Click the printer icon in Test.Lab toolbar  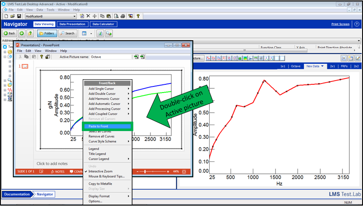coord(123,16)
